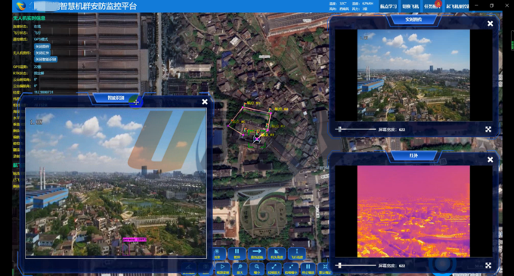Screen dimensions: 514x276
Task: Open the camera angle (机头角度) tool
Action: coord(277,253)
